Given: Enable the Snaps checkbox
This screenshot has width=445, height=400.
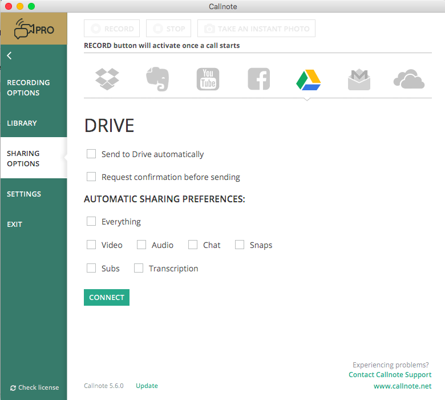Looking at the screenshot, I should (x=240, y=245).
